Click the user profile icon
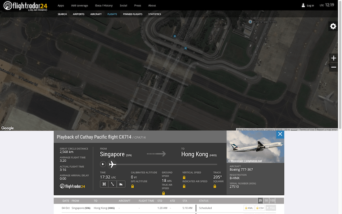This screenshot has width=342, height=214. tap(303, 5)
